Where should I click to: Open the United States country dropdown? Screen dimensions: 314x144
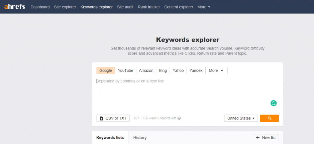[x=241, y=118]
